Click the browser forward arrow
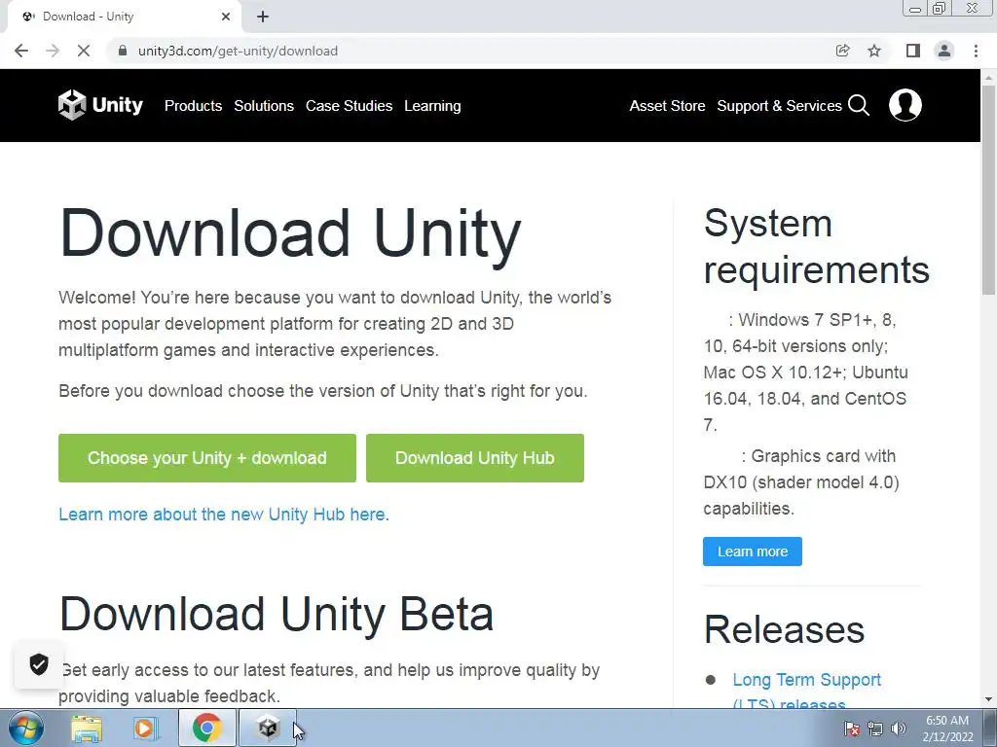Viewport: 997px width, 747px height. tap(53, 51)
